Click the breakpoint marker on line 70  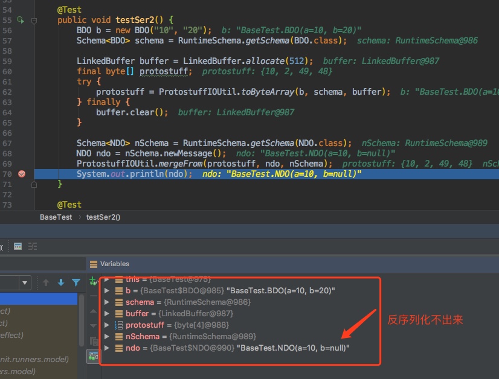coord(22,174)
